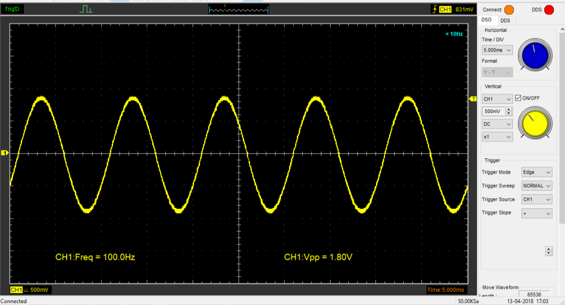Image resolution: width=565 pixels, height=305 pixels.
Task: Decrease the 500mV volts per division stepper
Action: pos(508,113)
